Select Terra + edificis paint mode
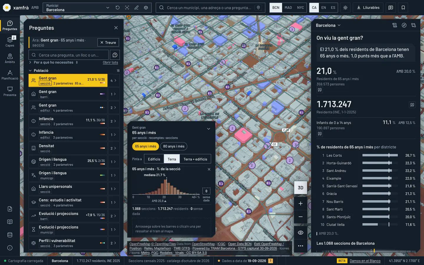The image size is (424, 265). [x=195, y=159]
